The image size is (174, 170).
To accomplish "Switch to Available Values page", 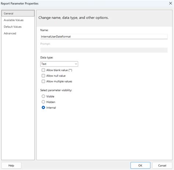I will pyautogui.click(x=14, y=20).
